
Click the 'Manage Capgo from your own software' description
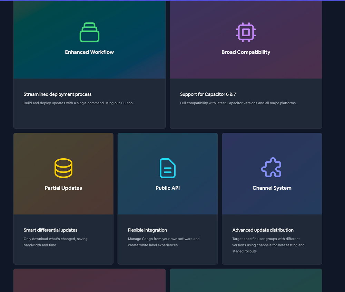(x=164, y=242)
